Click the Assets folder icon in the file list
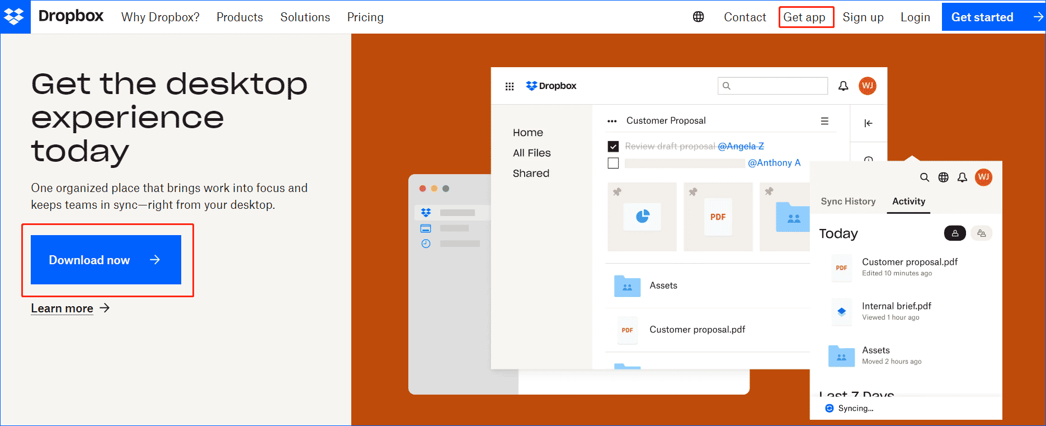Screen dimensions: 1046x426 click(x=628, y=285)
